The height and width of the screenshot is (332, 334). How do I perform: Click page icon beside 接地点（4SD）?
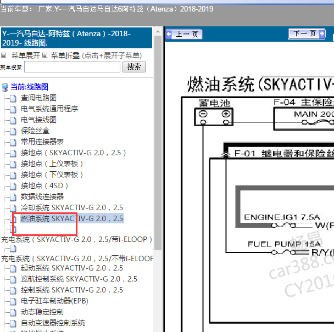coord(13,187)
